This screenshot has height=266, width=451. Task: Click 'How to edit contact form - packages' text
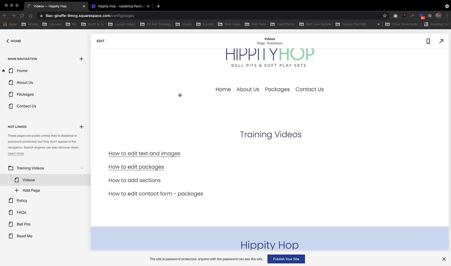click(156, 194)
